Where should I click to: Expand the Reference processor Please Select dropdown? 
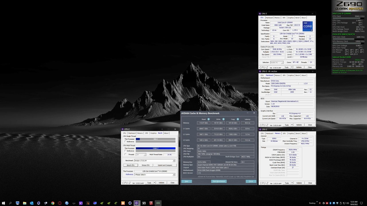[x=173, y=175]
